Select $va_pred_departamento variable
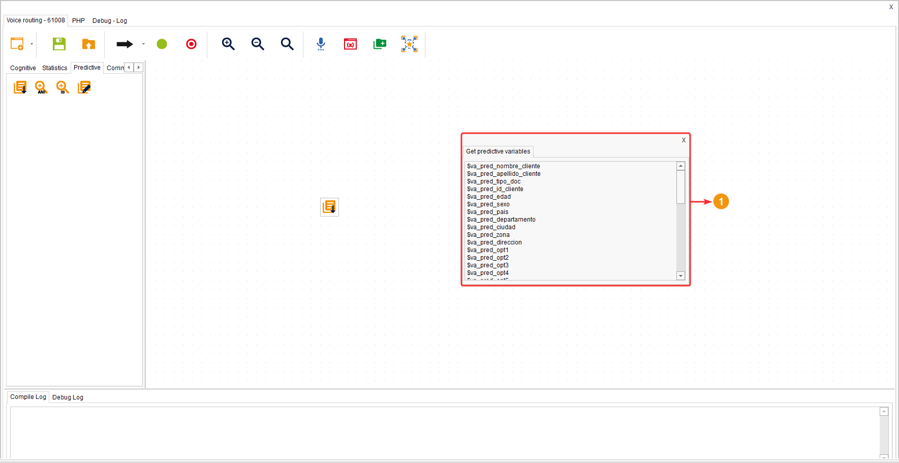This screenshot has width=899, height=463. click(501, 220)
